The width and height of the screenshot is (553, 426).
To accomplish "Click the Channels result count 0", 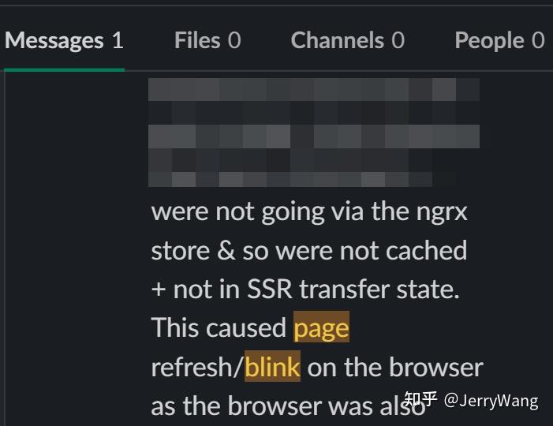I will 398,40.
